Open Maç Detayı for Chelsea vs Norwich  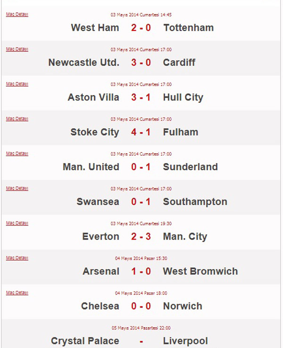17,293
